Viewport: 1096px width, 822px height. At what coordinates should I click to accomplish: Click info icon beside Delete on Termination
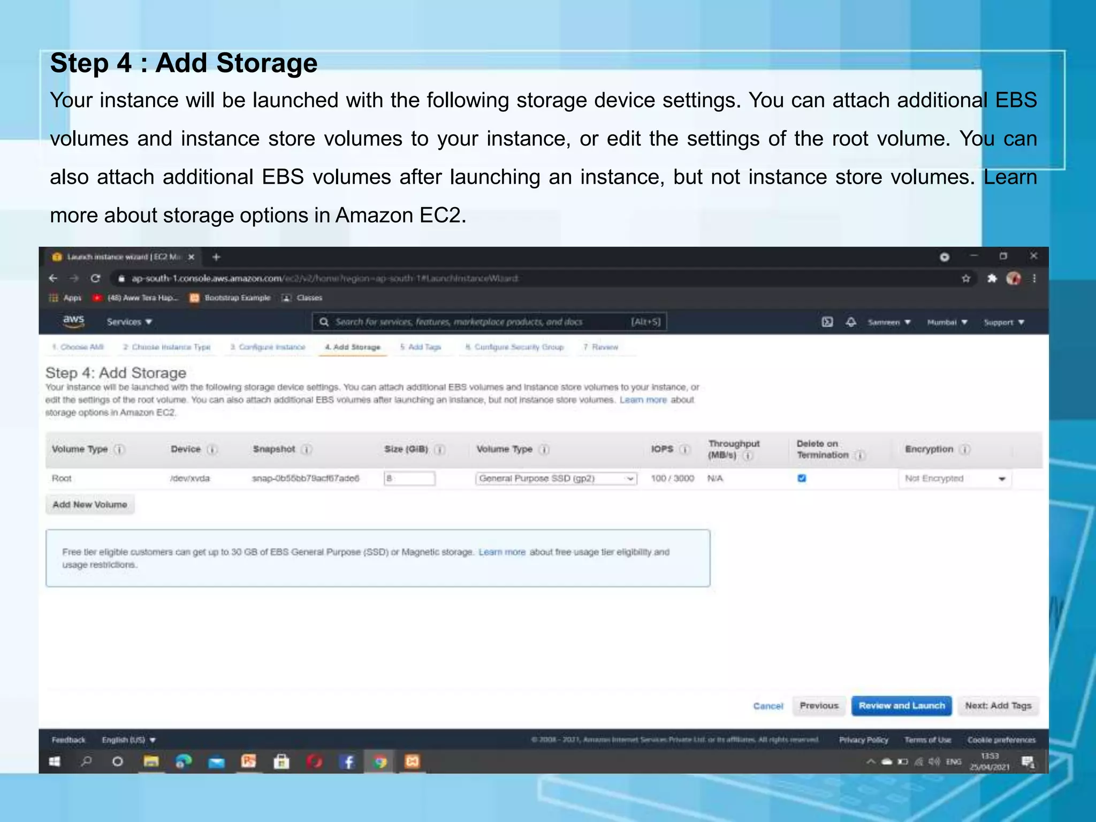(860, 455)
